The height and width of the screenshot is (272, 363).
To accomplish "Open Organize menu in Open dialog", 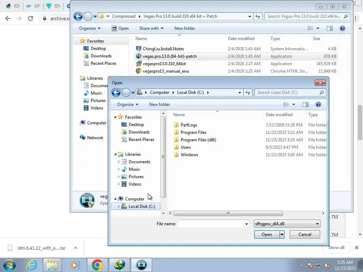I will coord(128,104).
